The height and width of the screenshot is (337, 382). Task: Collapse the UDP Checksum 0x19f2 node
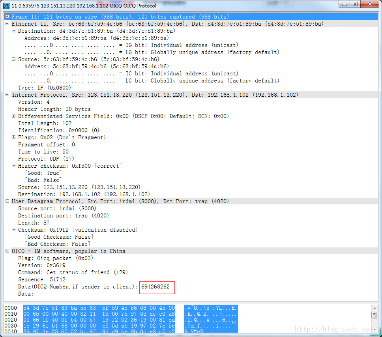point(14,230)
